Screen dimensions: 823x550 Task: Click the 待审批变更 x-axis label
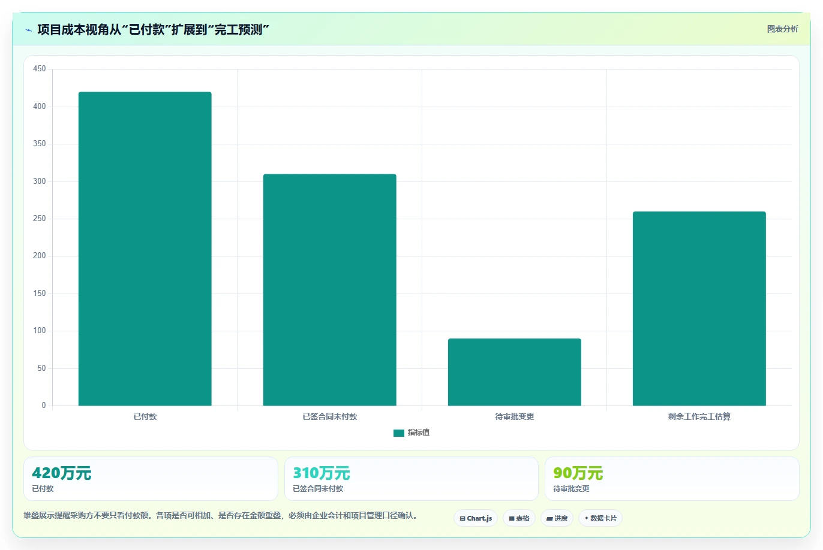[515, 416]
